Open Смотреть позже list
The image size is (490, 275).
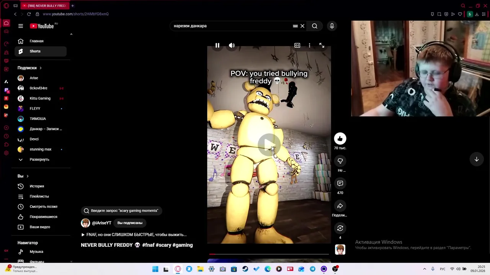pyautogui.click(x=41, y=207)
